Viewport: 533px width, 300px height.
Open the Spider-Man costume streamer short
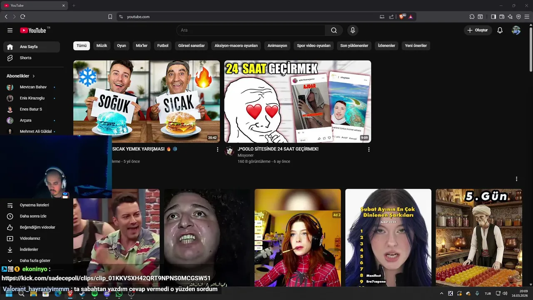[x=298, y=238]
